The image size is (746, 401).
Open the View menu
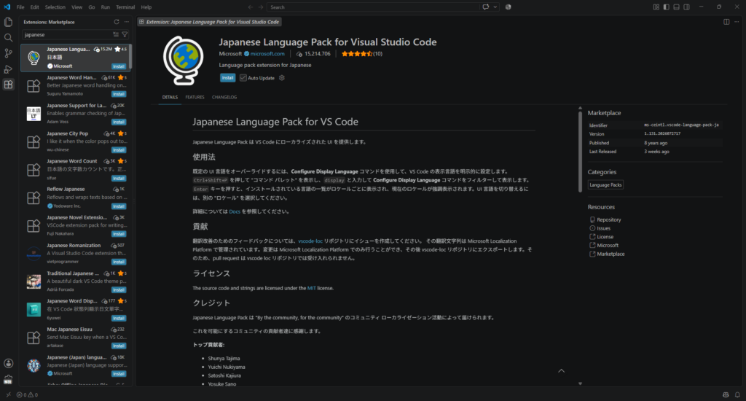point(77,7)
